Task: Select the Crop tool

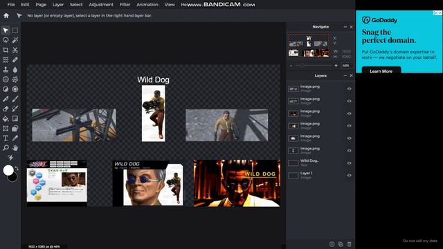Action: 6,50
